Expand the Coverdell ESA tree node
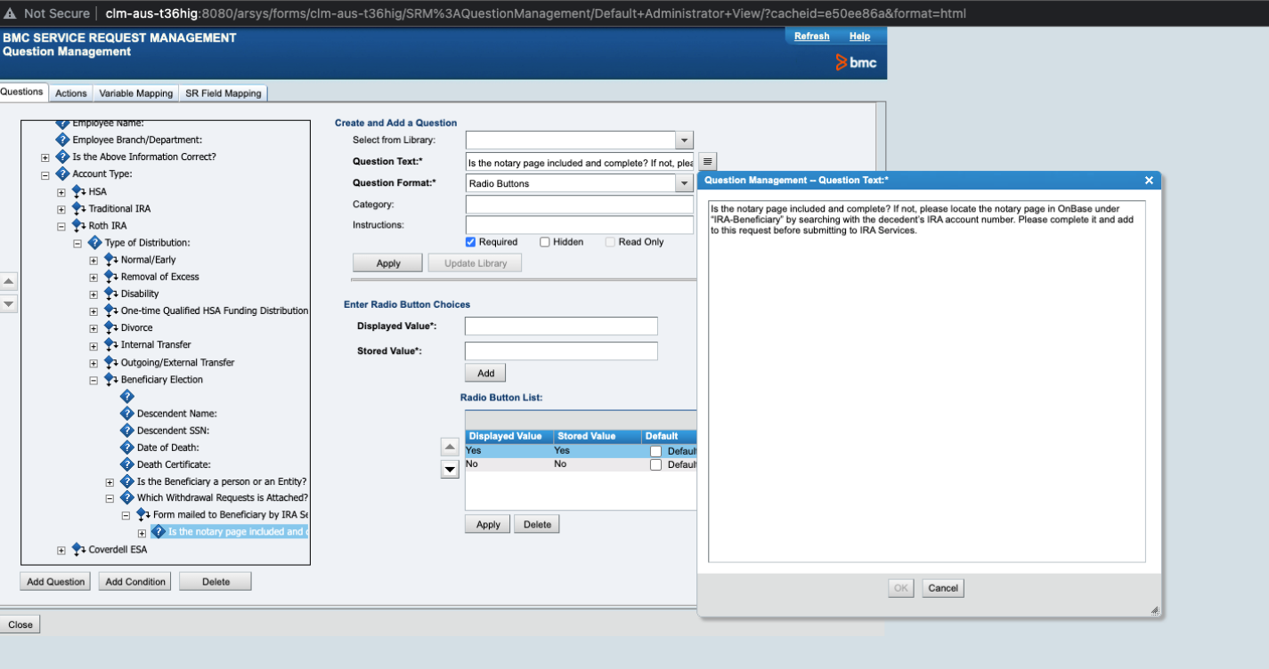Viewport: 1269px width, 669px height. pos(61,551)
